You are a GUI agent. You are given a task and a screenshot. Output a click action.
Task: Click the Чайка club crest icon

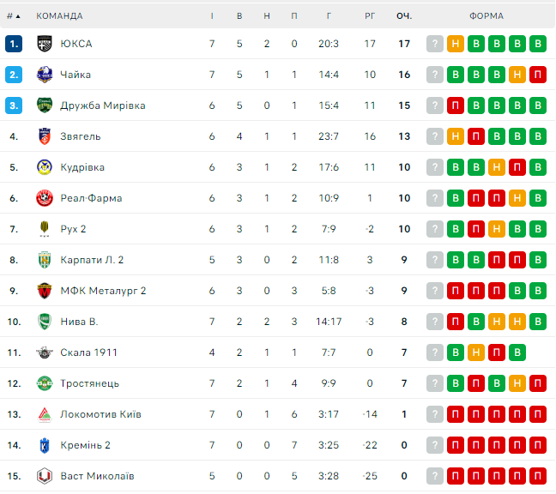click(45, 75)
